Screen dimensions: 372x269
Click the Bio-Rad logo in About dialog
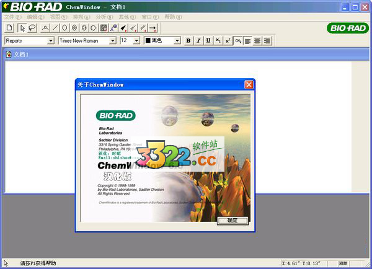[x=116, y=115]
